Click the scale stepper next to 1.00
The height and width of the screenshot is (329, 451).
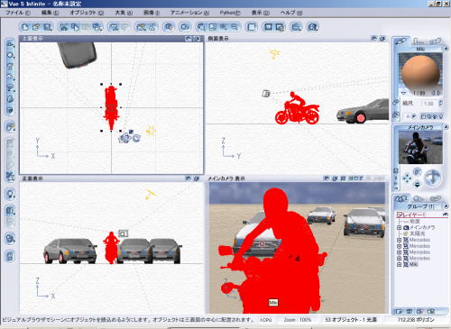pos(441,104)
